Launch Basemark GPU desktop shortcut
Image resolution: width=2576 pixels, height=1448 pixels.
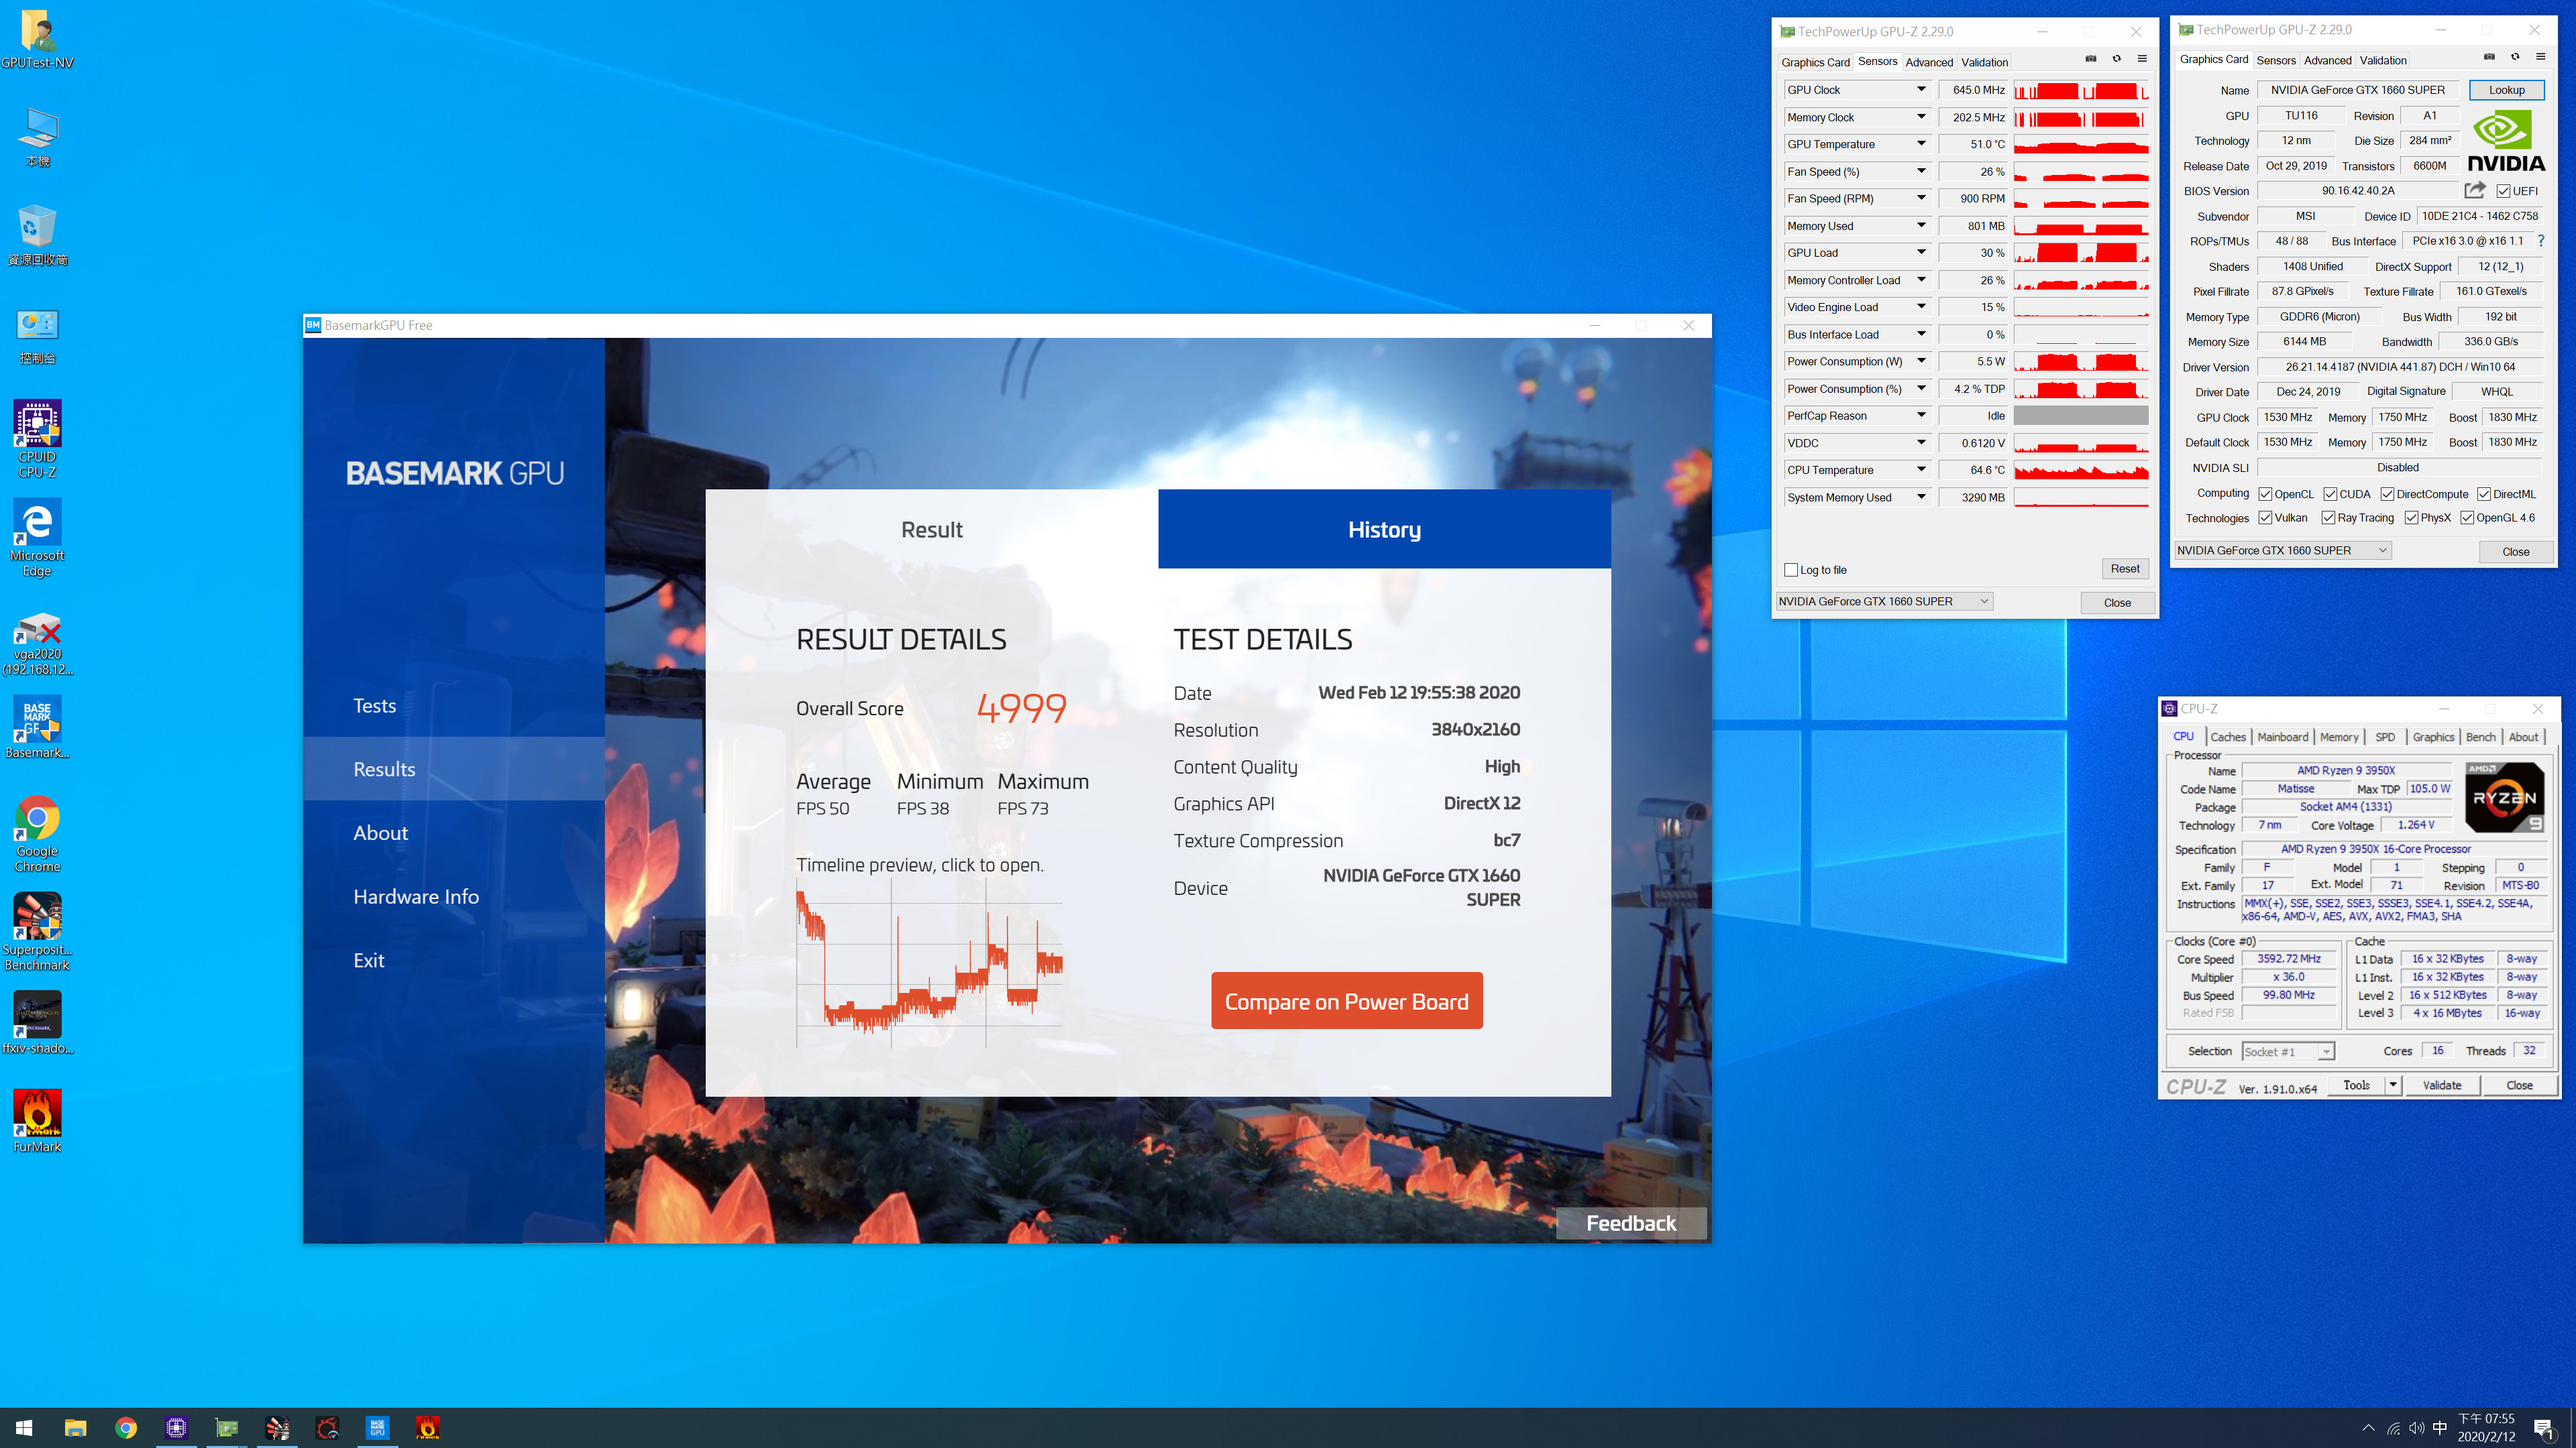37,727
